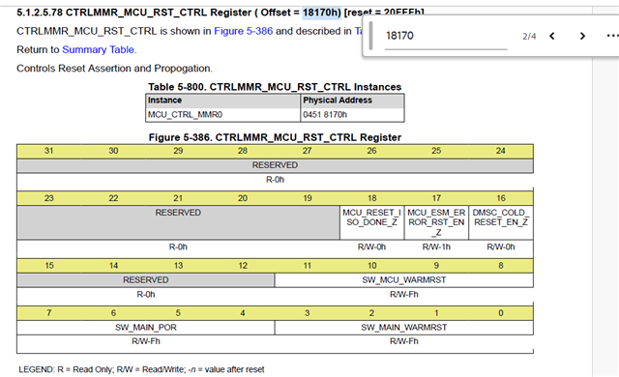Viewport: 619px width, 377px height.
Task: Follow the Summary Table link
Action: [98, 49]
